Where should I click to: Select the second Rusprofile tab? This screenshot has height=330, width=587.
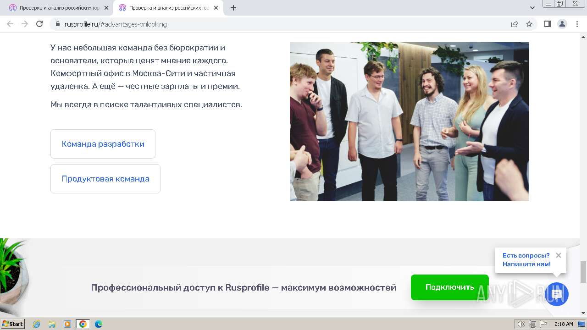(x=168, y=8)
